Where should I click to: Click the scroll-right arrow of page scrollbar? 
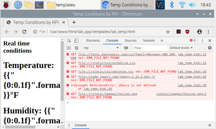click(58, 127)
